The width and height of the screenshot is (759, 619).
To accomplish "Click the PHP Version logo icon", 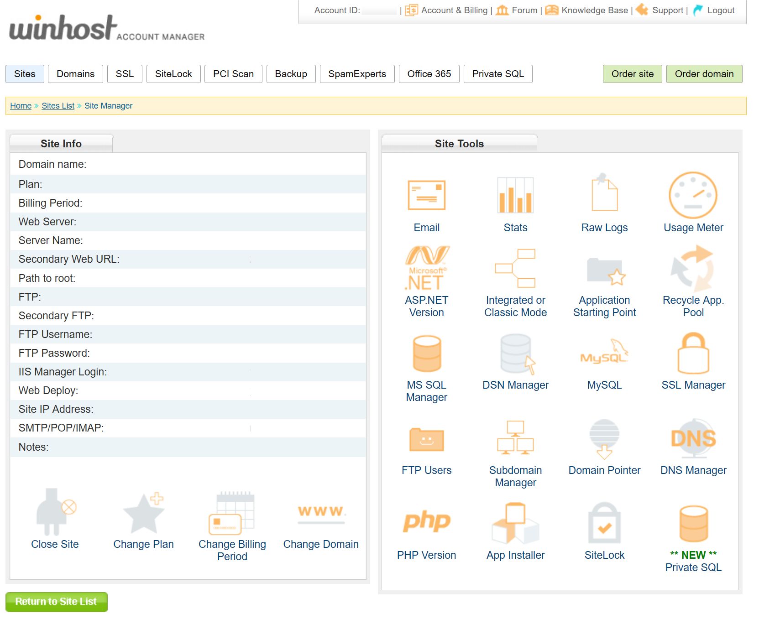I will coord(426,522).
